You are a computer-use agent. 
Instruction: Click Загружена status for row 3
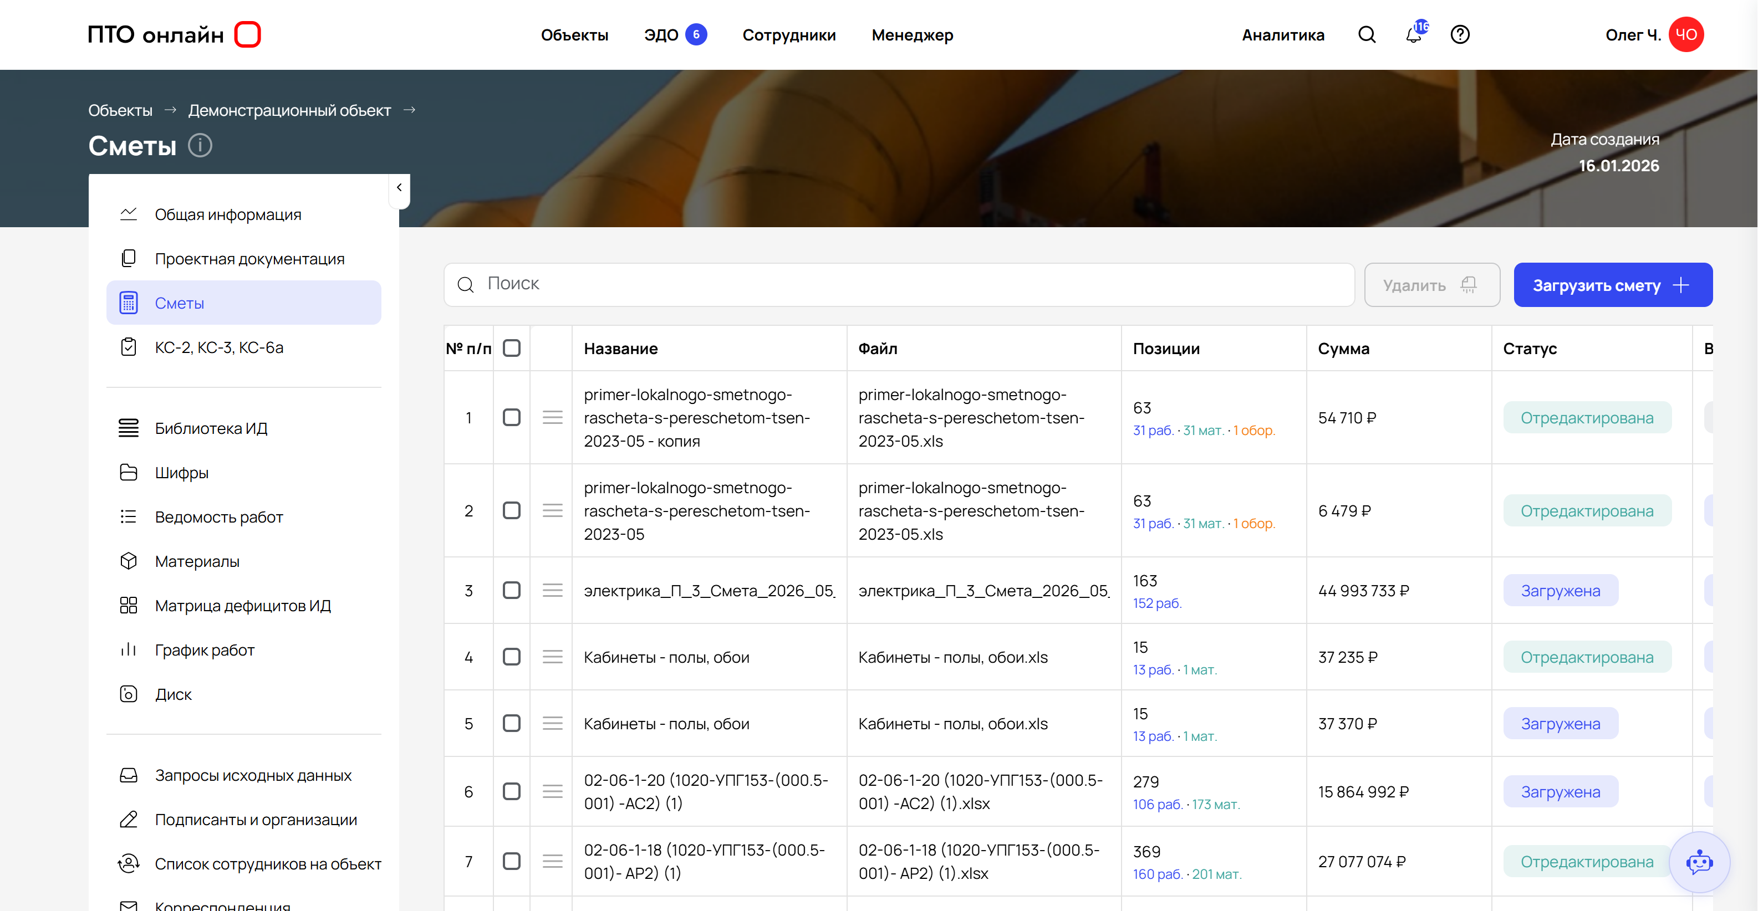(1560, 591)
